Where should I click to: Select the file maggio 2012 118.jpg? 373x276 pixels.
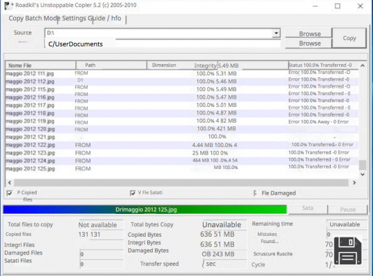30,113
